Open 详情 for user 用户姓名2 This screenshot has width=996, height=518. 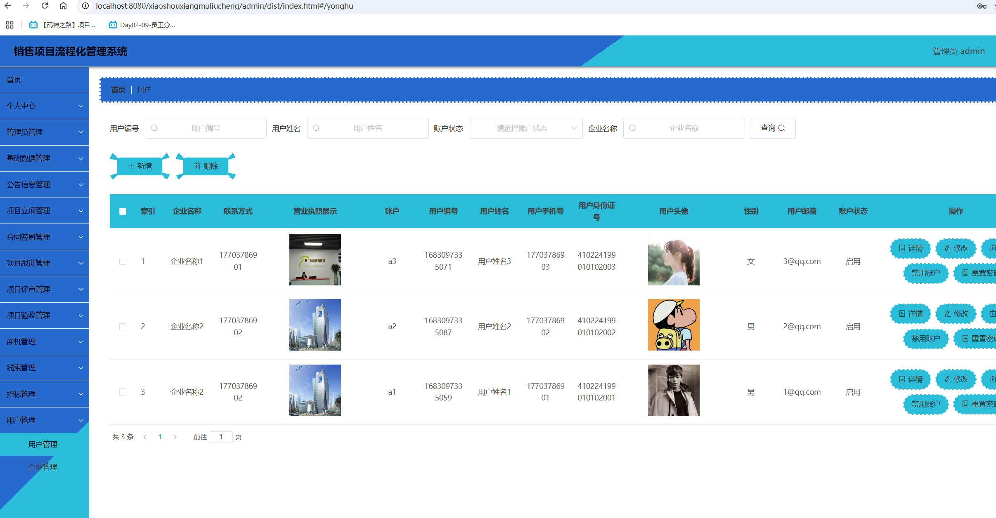tap(911, 314)
